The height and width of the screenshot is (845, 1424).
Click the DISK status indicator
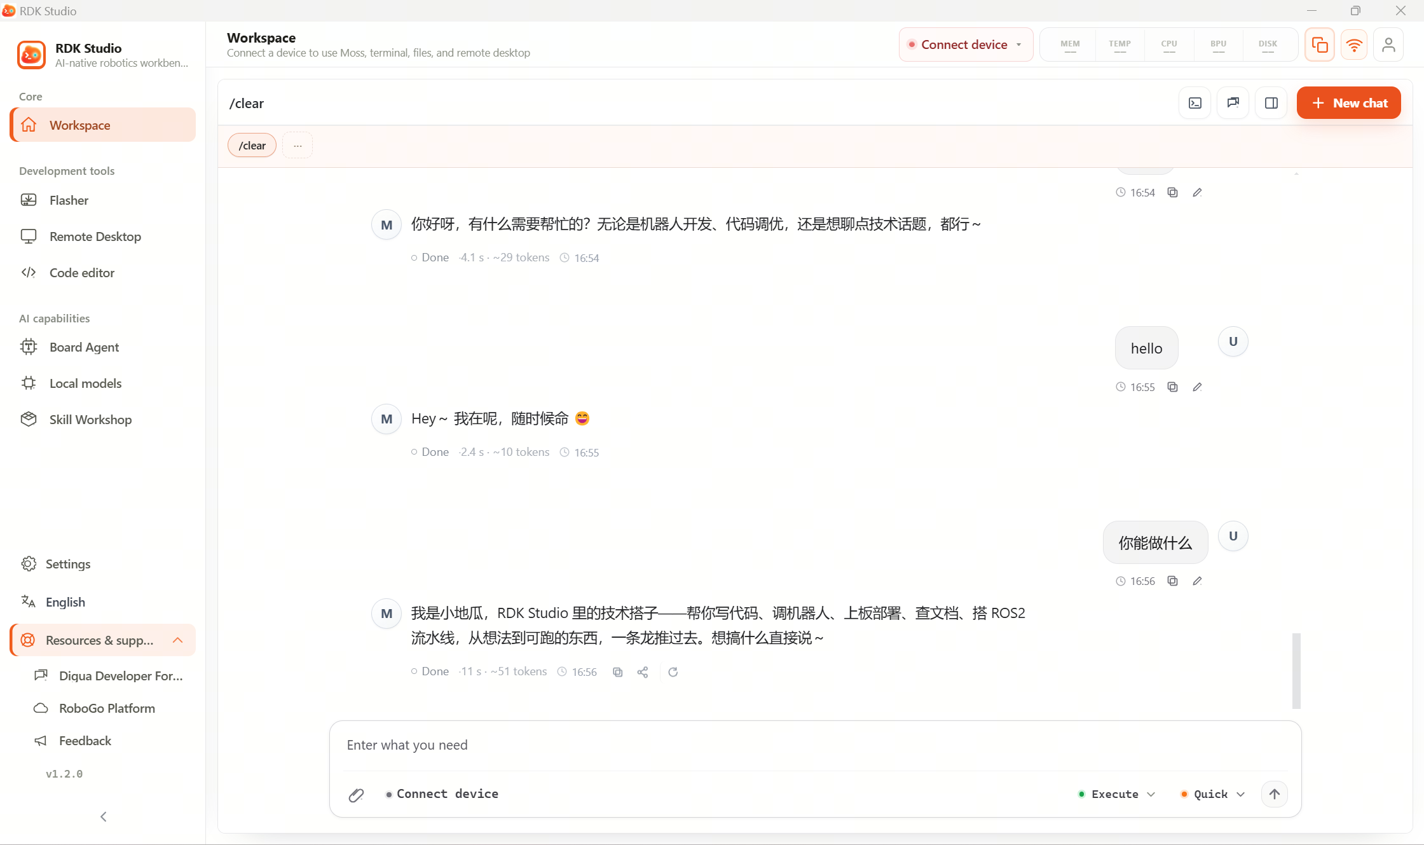pyautogui.click(x=1268, y=45)
